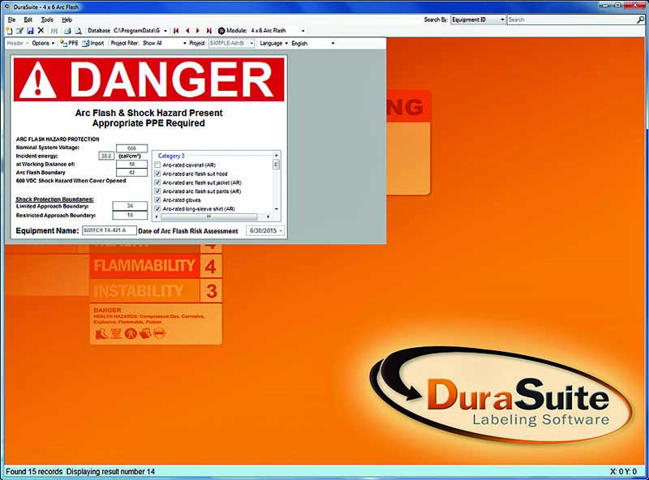Click the Equipment Name field
Screen dimensions: 649x480
[x=110, y=230]
